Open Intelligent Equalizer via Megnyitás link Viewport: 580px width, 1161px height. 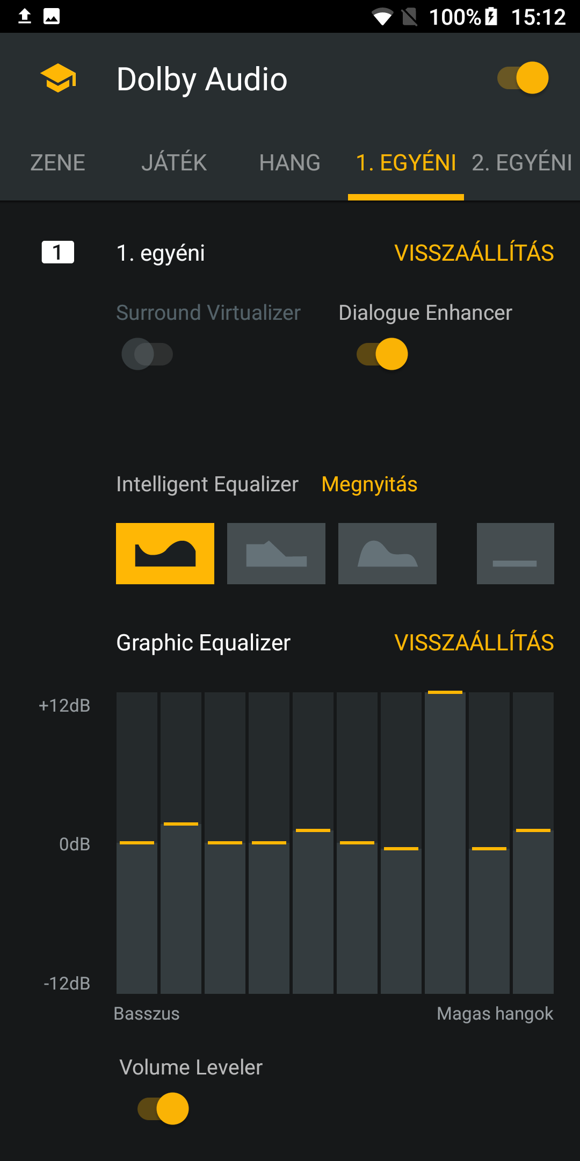point(369,484)
